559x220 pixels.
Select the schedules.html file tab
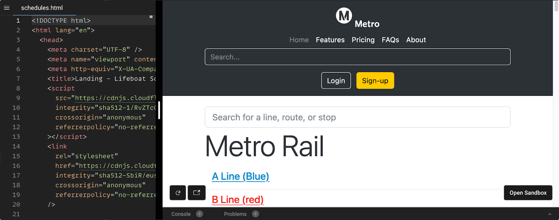point(42,8)
